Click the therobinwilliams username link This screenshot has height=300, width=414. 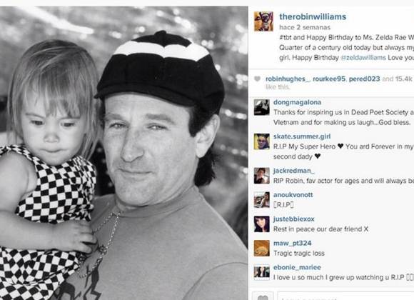pos(313,16)
